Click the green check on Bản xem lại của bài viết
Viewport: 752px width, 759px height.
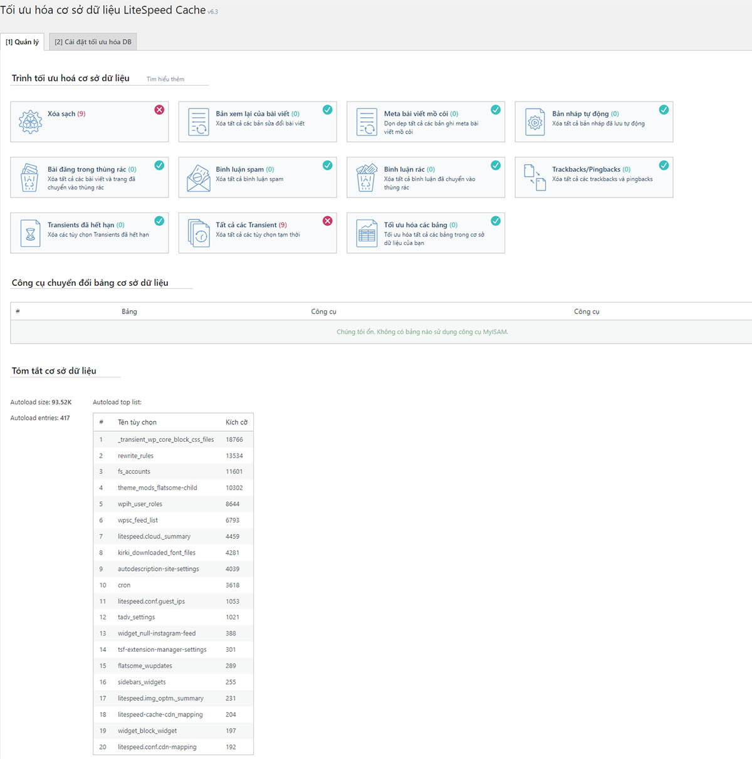click(327, 110)
